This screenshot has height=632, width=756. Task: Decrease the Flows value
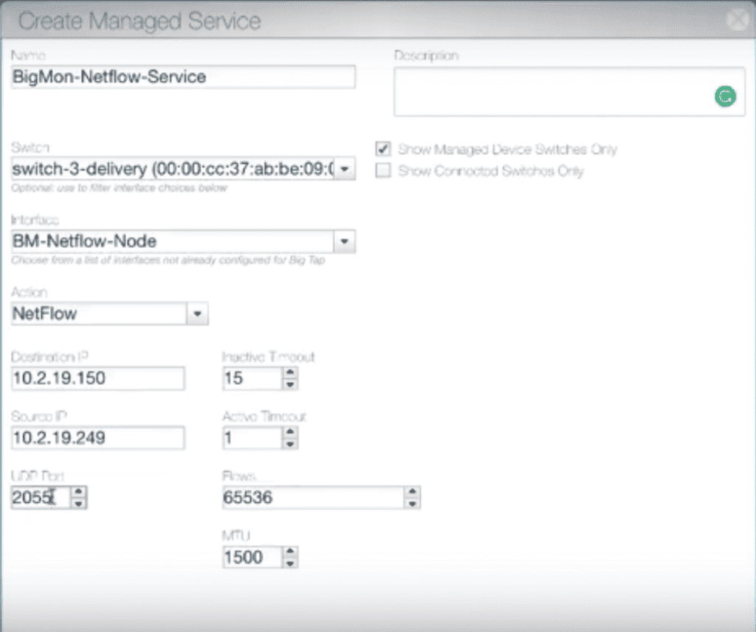click(412, 504)
